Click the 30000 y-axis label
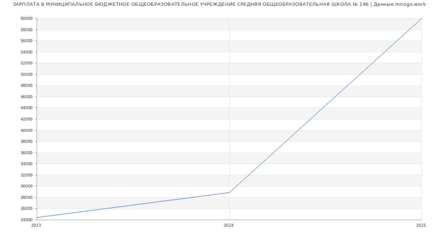The width and height of the screenshot is (440, 238). point(26,186)
